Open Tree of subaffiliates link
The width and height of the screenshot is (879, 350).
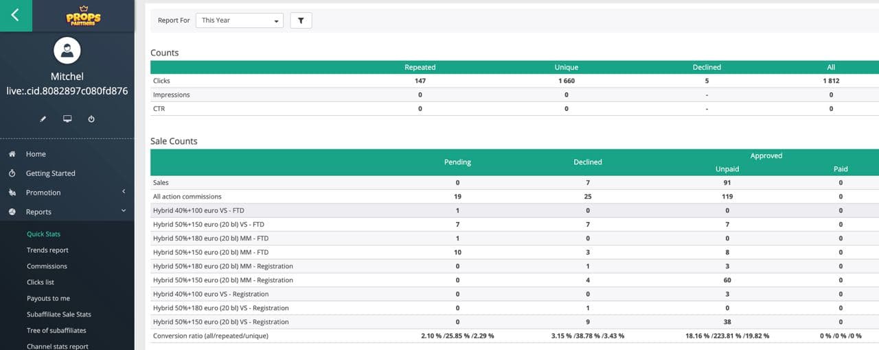tap(56, 330)
